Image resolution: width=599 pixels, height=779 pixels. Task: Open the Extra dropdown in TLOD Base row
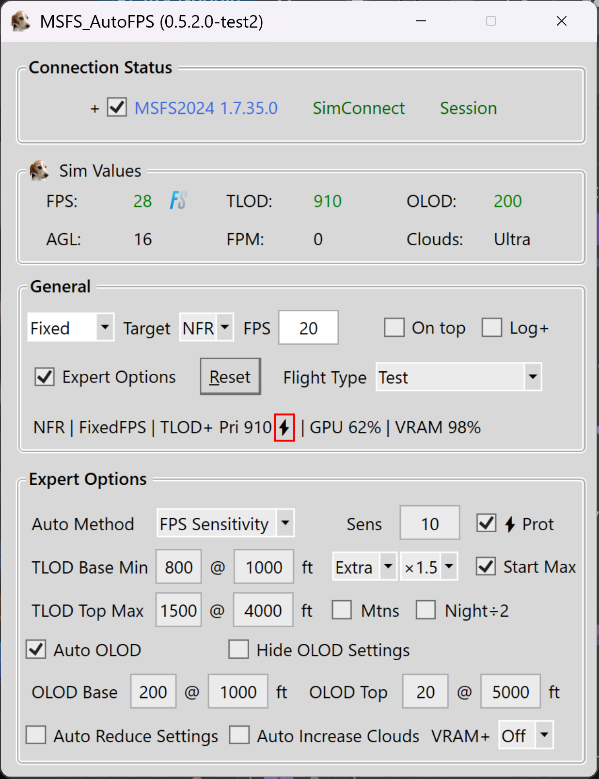point(364,566)
